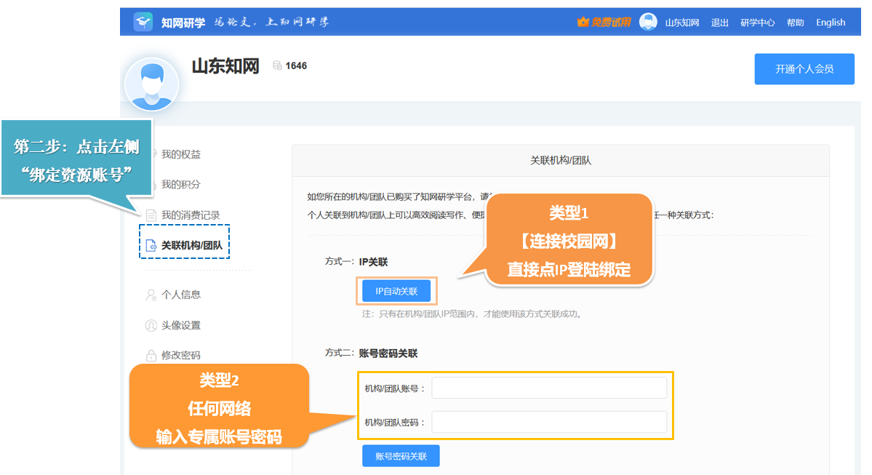Click the user avatar in top bar
Viewport: 872px width, 475px height.
click(x=648, y=22)
